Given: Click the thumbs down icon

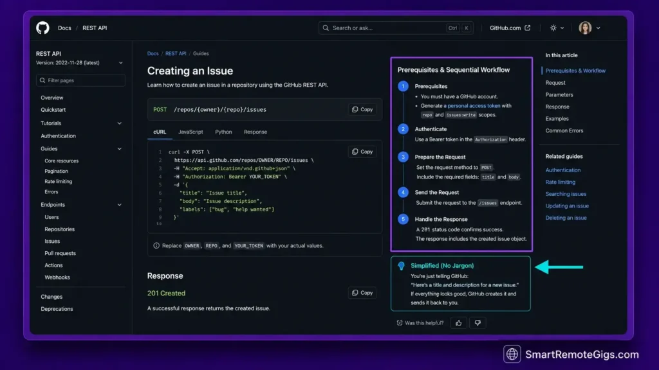Looking at the screenshot, I should 478,322.
